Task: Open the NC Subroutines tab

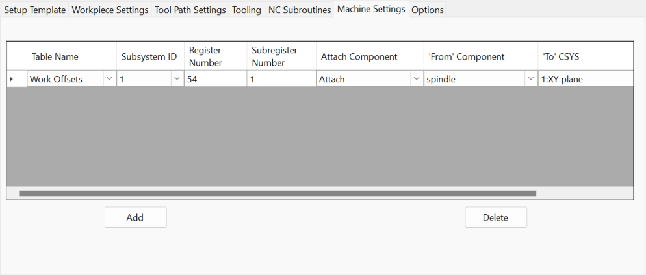Action: coord(300,10)
